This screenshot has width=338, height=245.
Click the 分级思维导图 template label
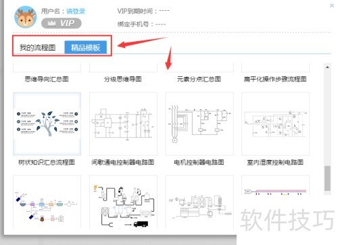pyautogui.click(x=123, y=79)
